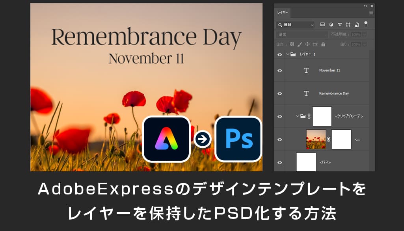
Task: Lock image pixels using the brush icon
Action: click(300, 44)
